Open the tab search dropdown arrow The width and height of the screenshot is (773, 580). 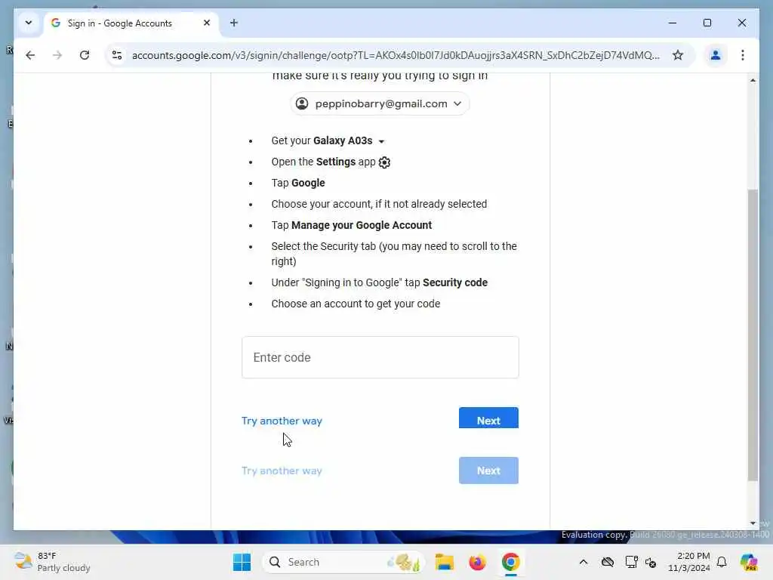pyautogui.click(x=29, y=23)
